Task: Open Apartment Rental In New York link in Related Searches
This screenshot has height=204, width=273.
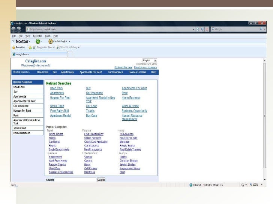Action: [100, 99]
